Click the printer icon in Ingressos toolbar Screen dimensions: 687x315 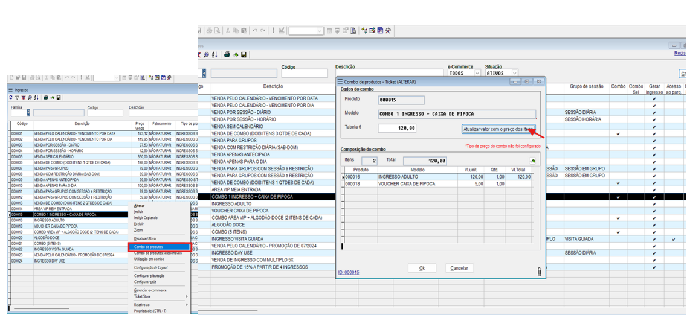click(45, 97)
